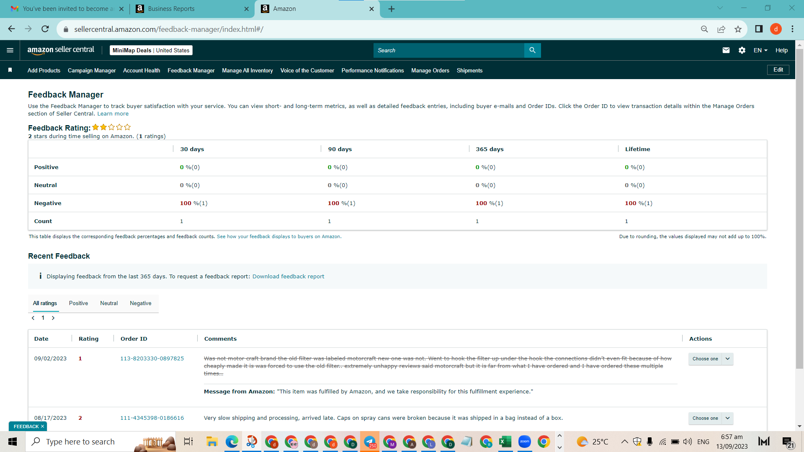
Task: Switch to the Positive feedback tab
Action: (79, 303)
